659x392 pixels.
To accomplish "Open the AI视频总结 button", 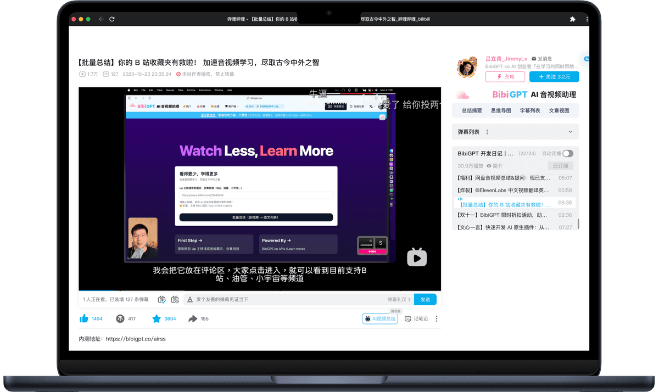I will click(x=380, y=318).
